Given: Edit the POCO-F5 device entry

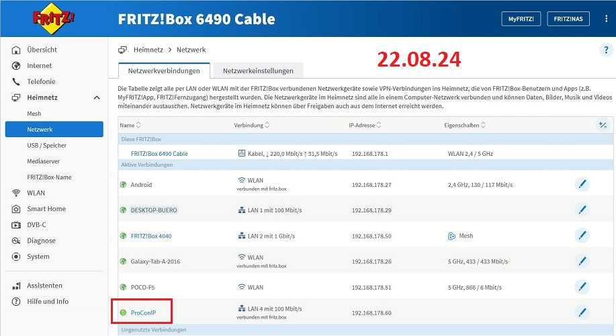Looking at the screenshot, I should tap(582, 287).
